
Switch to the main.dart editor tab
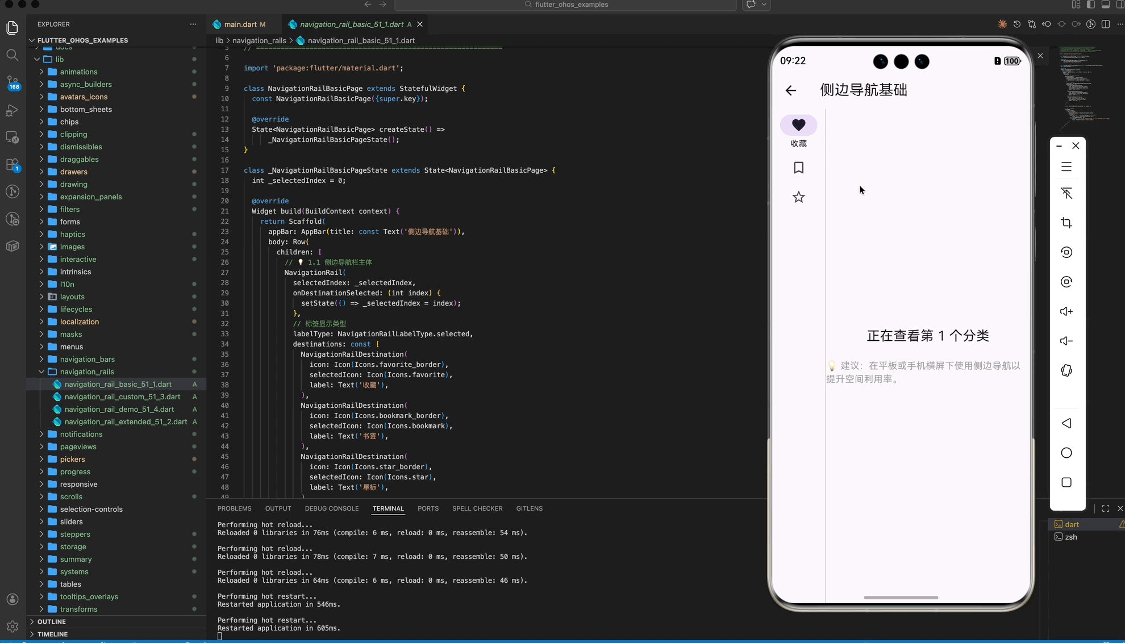pyautogui.click(x=240, y=24)
